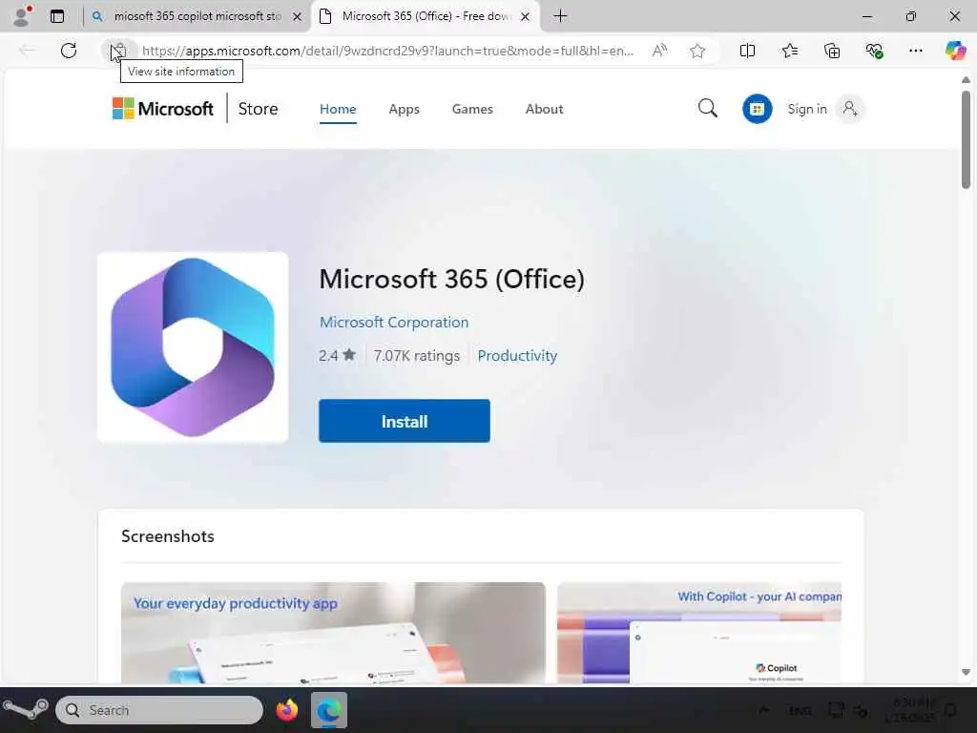Viewport: 977px width, 733px height.
Task: Open the tab actions menu icon
Action: [x=57, y=16]
